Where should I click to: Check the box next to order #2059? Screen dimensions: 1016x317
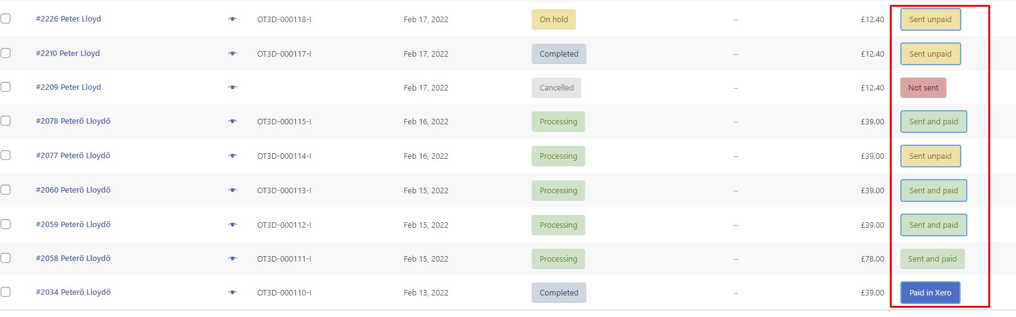6,224
